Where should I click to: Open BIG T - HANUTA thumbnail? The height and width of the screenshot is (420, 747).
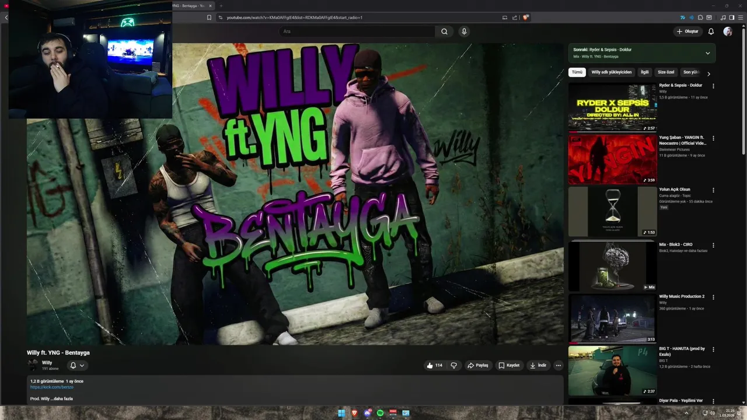612,370
